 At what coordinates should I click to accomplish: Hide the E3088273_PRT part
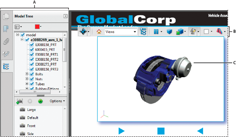click(32, 64)
